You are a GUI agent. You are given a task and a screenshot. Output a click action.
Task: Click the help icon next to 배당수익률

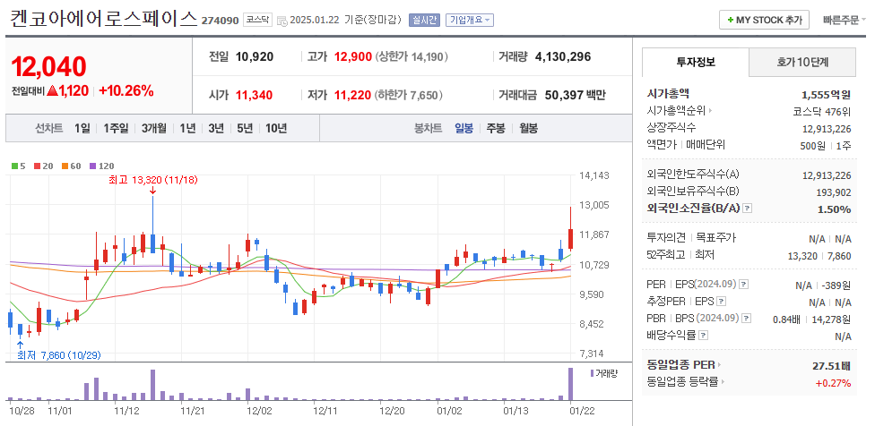[703, 336]
